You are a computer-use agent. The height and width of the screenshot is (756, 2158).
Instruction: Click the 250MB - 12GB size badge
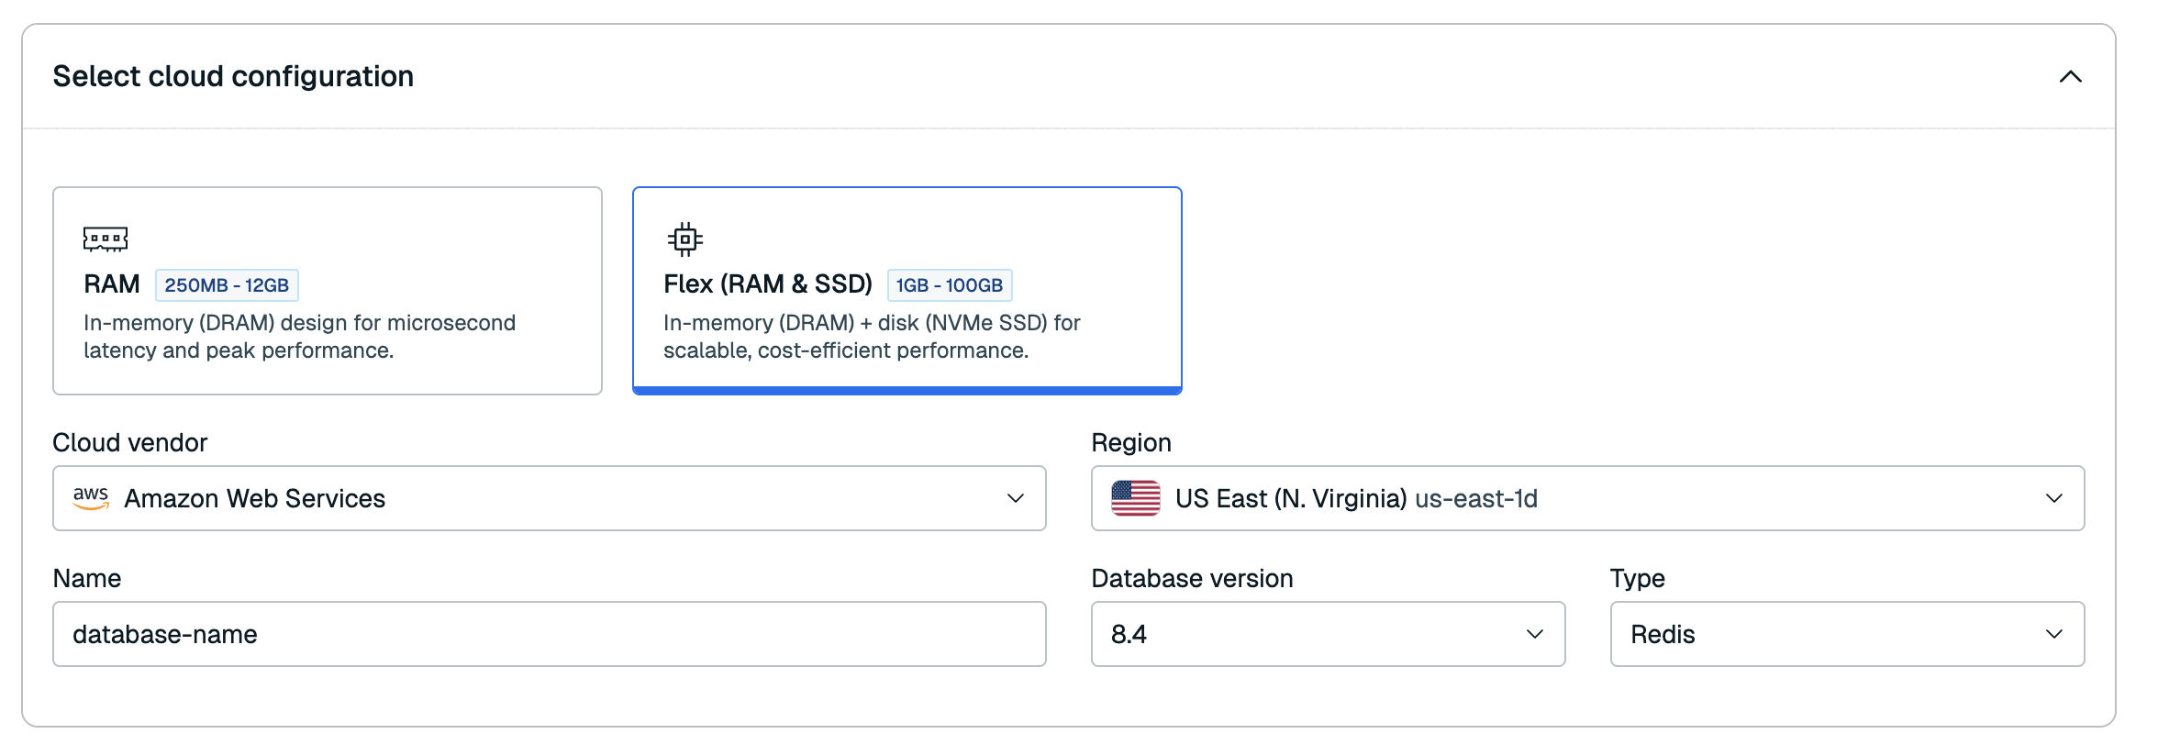[227, 285]
